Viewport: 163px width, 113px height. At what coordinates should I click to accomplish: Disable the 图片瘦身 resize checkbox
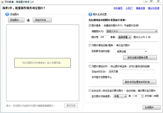point(90,25)
